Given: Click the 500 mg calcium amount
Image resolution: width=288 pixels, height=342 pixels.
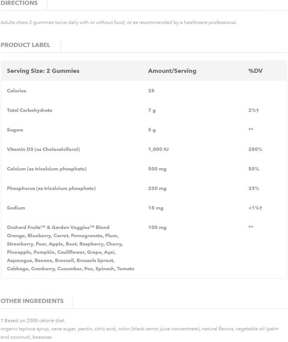Looking at the screenshot, I should coord(157,169).
